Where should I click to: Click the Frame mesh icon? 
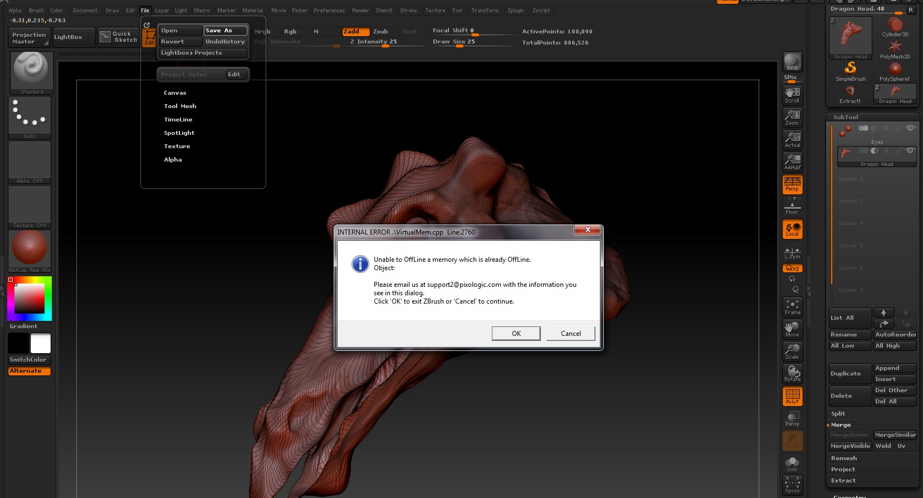(x=792, y=307)
